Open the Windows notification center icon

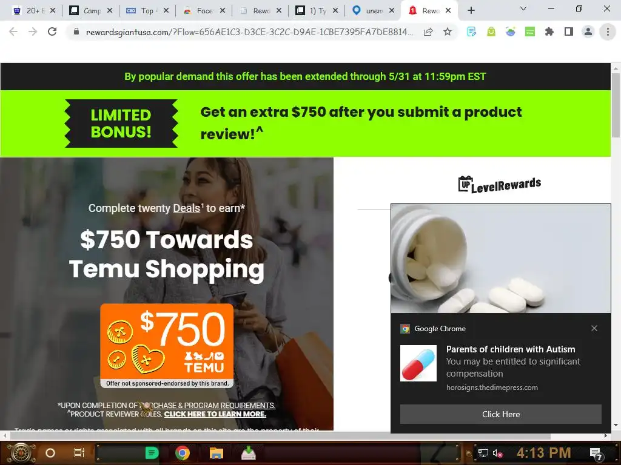[x=596, y=453]
